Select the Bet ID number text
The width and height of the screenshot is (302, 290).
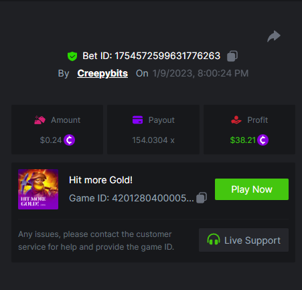(167, 56)
